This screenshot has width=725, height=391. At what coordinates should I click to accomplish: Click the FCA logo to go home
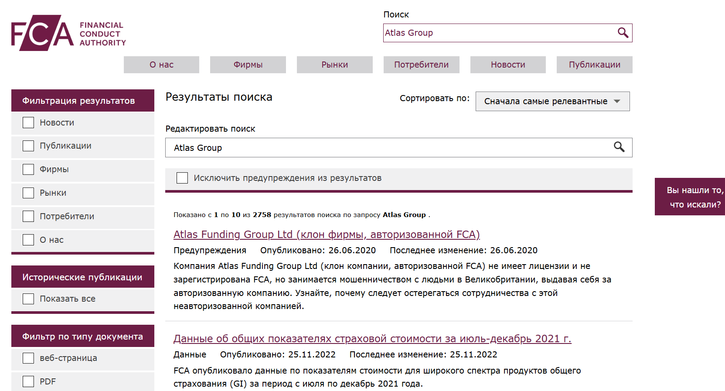(x=68, y=33)
